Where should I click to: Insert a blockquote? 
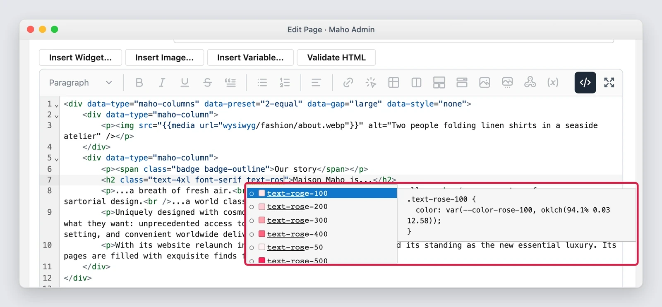coord(230,83)
